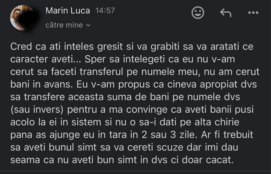Click the 14:57 timestamp
This screenshot has height=174, width=271.
click(x=105, y=11)
